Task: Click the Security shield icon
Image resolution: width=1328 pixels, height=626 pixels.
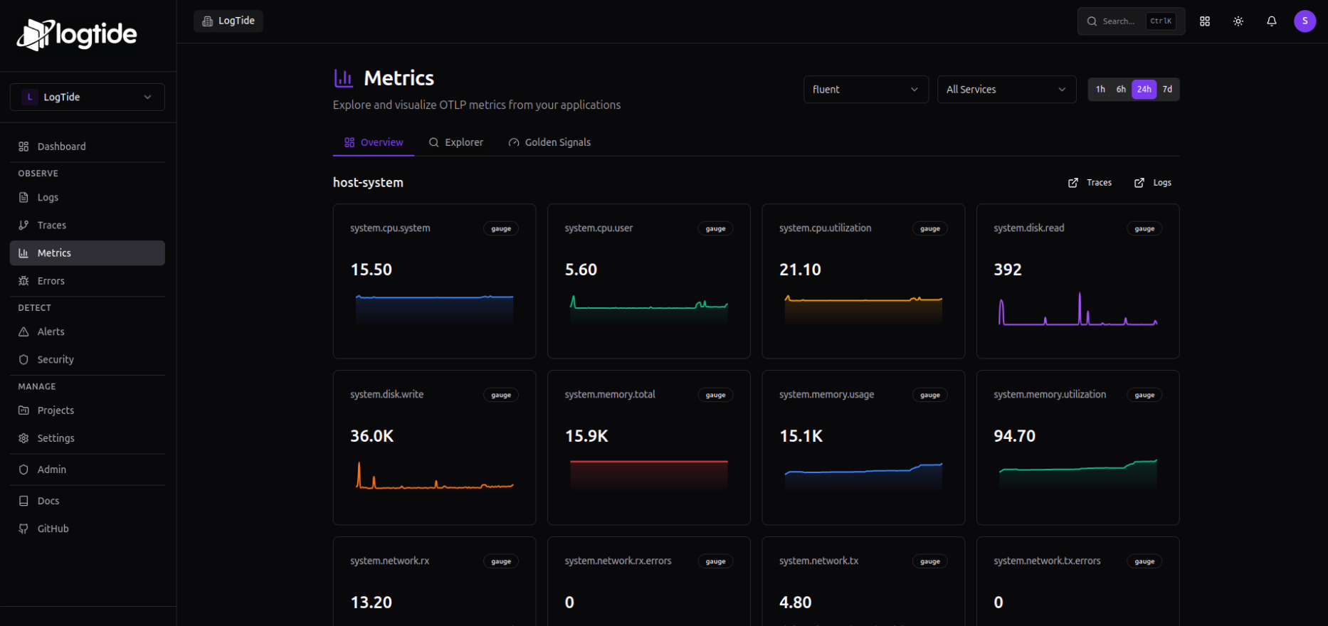Action: click(23, 360)
